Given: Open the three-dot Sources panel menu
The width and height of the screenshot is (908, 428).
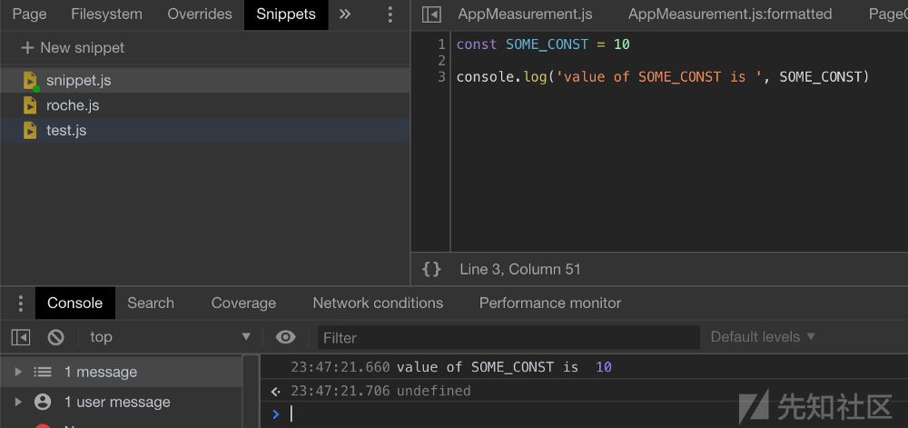Looking at the screenshot, I should point(390,15).
